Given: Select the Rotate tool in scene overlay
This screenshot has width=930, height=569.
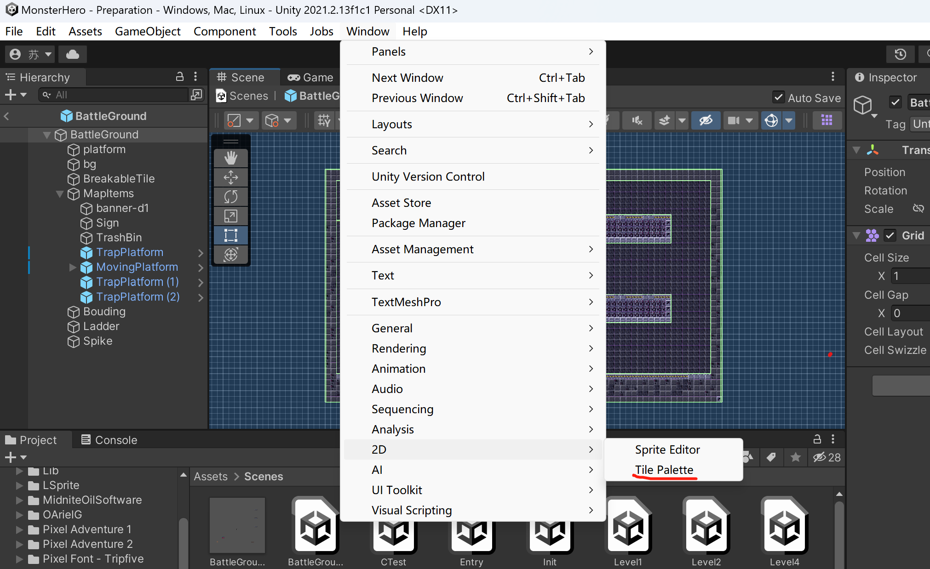Looking at the screenshot, I should pyautogui.click(x=230, y=197).
